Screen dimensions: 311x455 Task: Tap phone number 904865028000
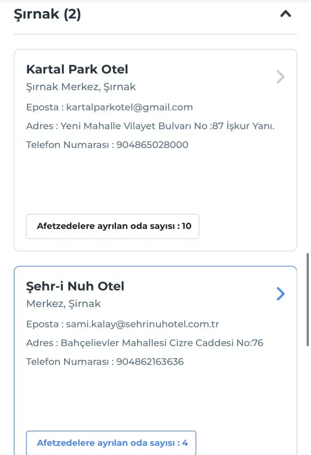(152, 145)
